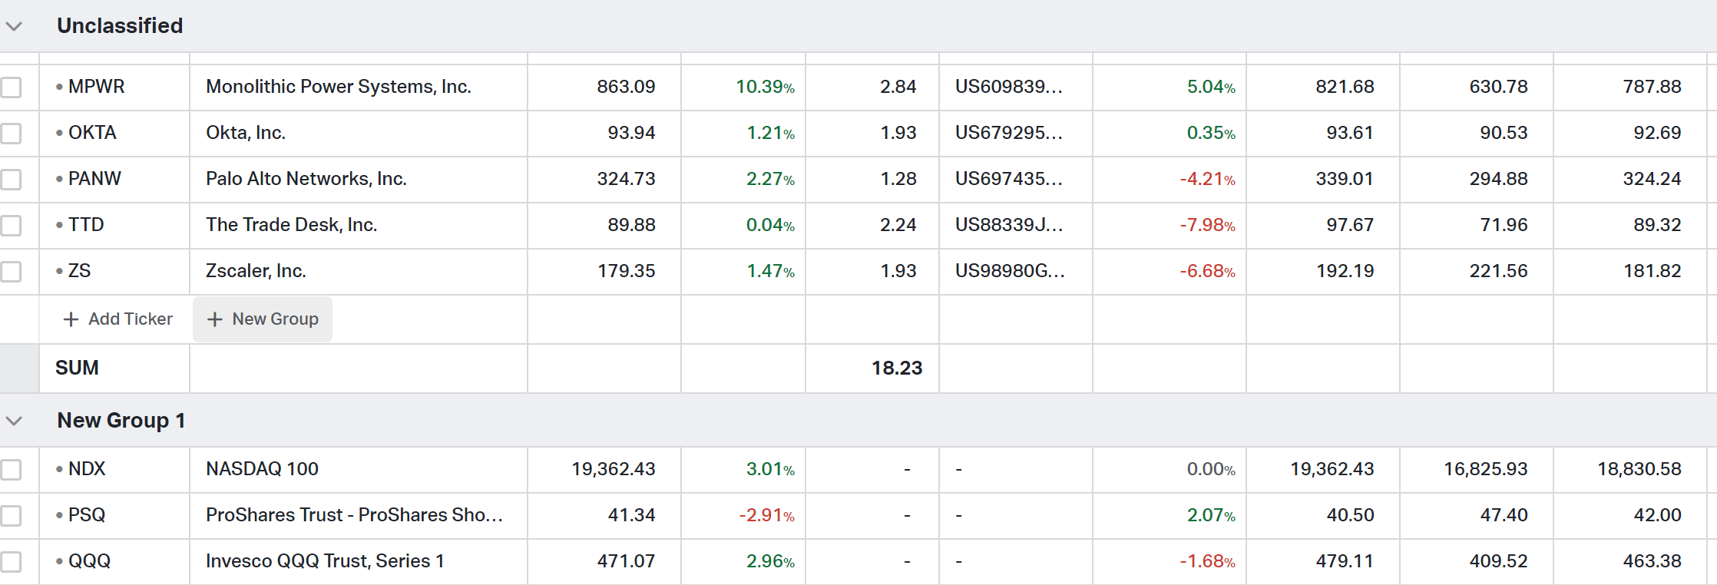1717x585 pixels.
Task: Select Zscaler, Inc. company name
Action: [x=256, y=271]
